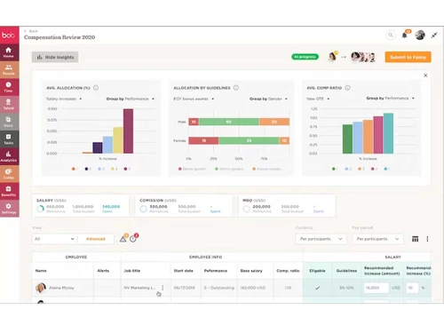Sort by the Base salary column header
Screen dimensions: 444x333
251,271
